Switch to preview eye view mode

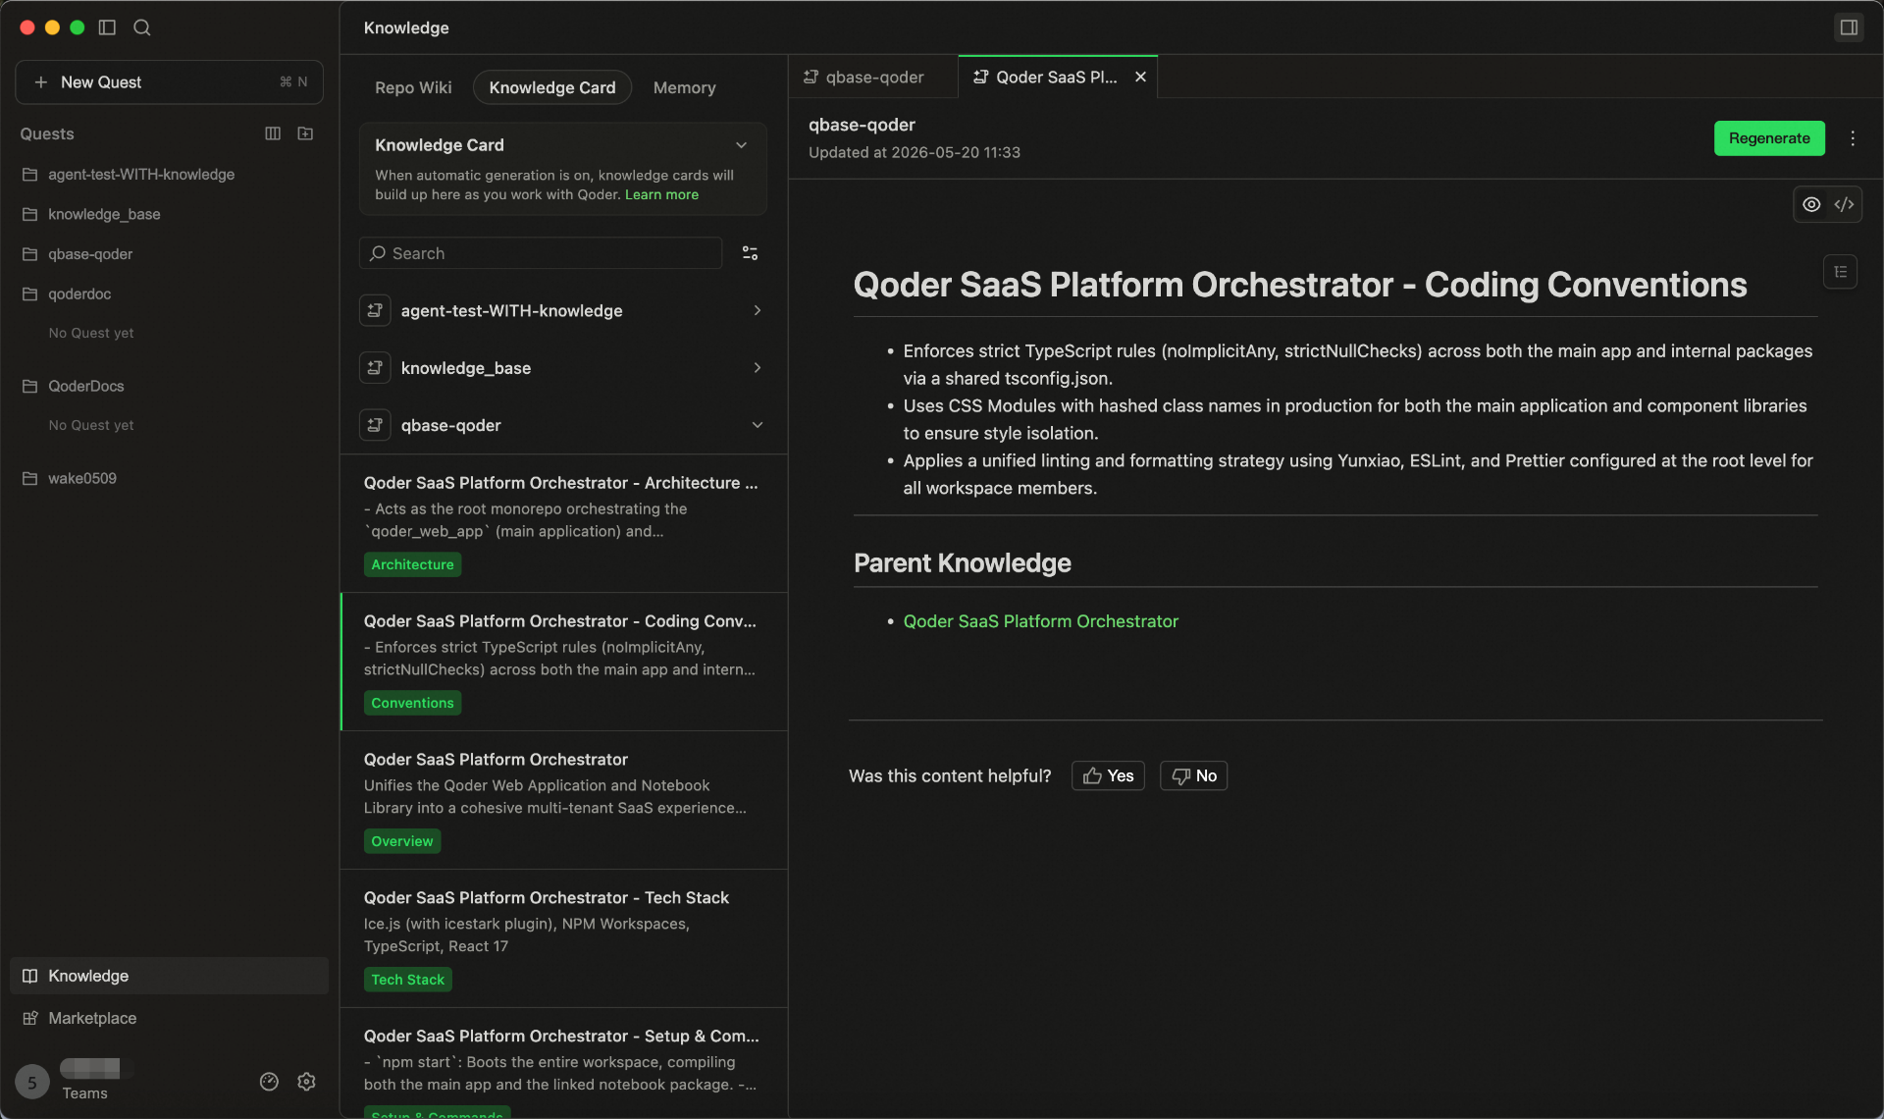tap(1811, 204)
